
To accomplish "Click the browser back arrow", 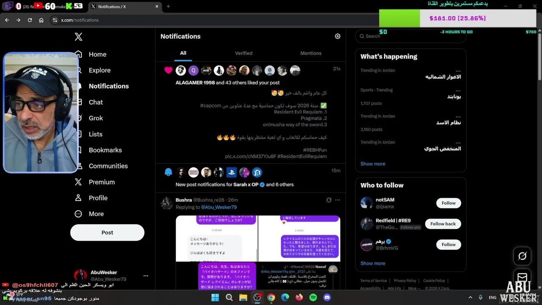I will point(7,20).
